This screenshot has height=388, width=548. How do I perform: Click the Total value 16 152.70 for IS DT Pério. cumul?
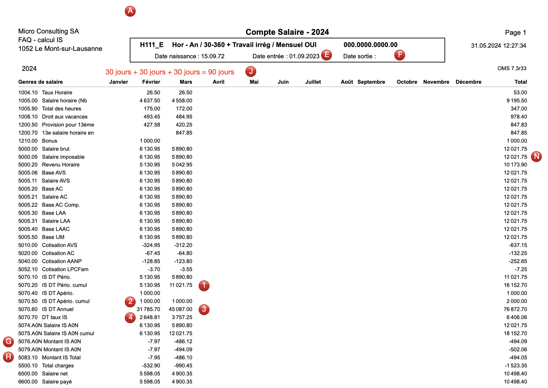(x=515, y=285)
